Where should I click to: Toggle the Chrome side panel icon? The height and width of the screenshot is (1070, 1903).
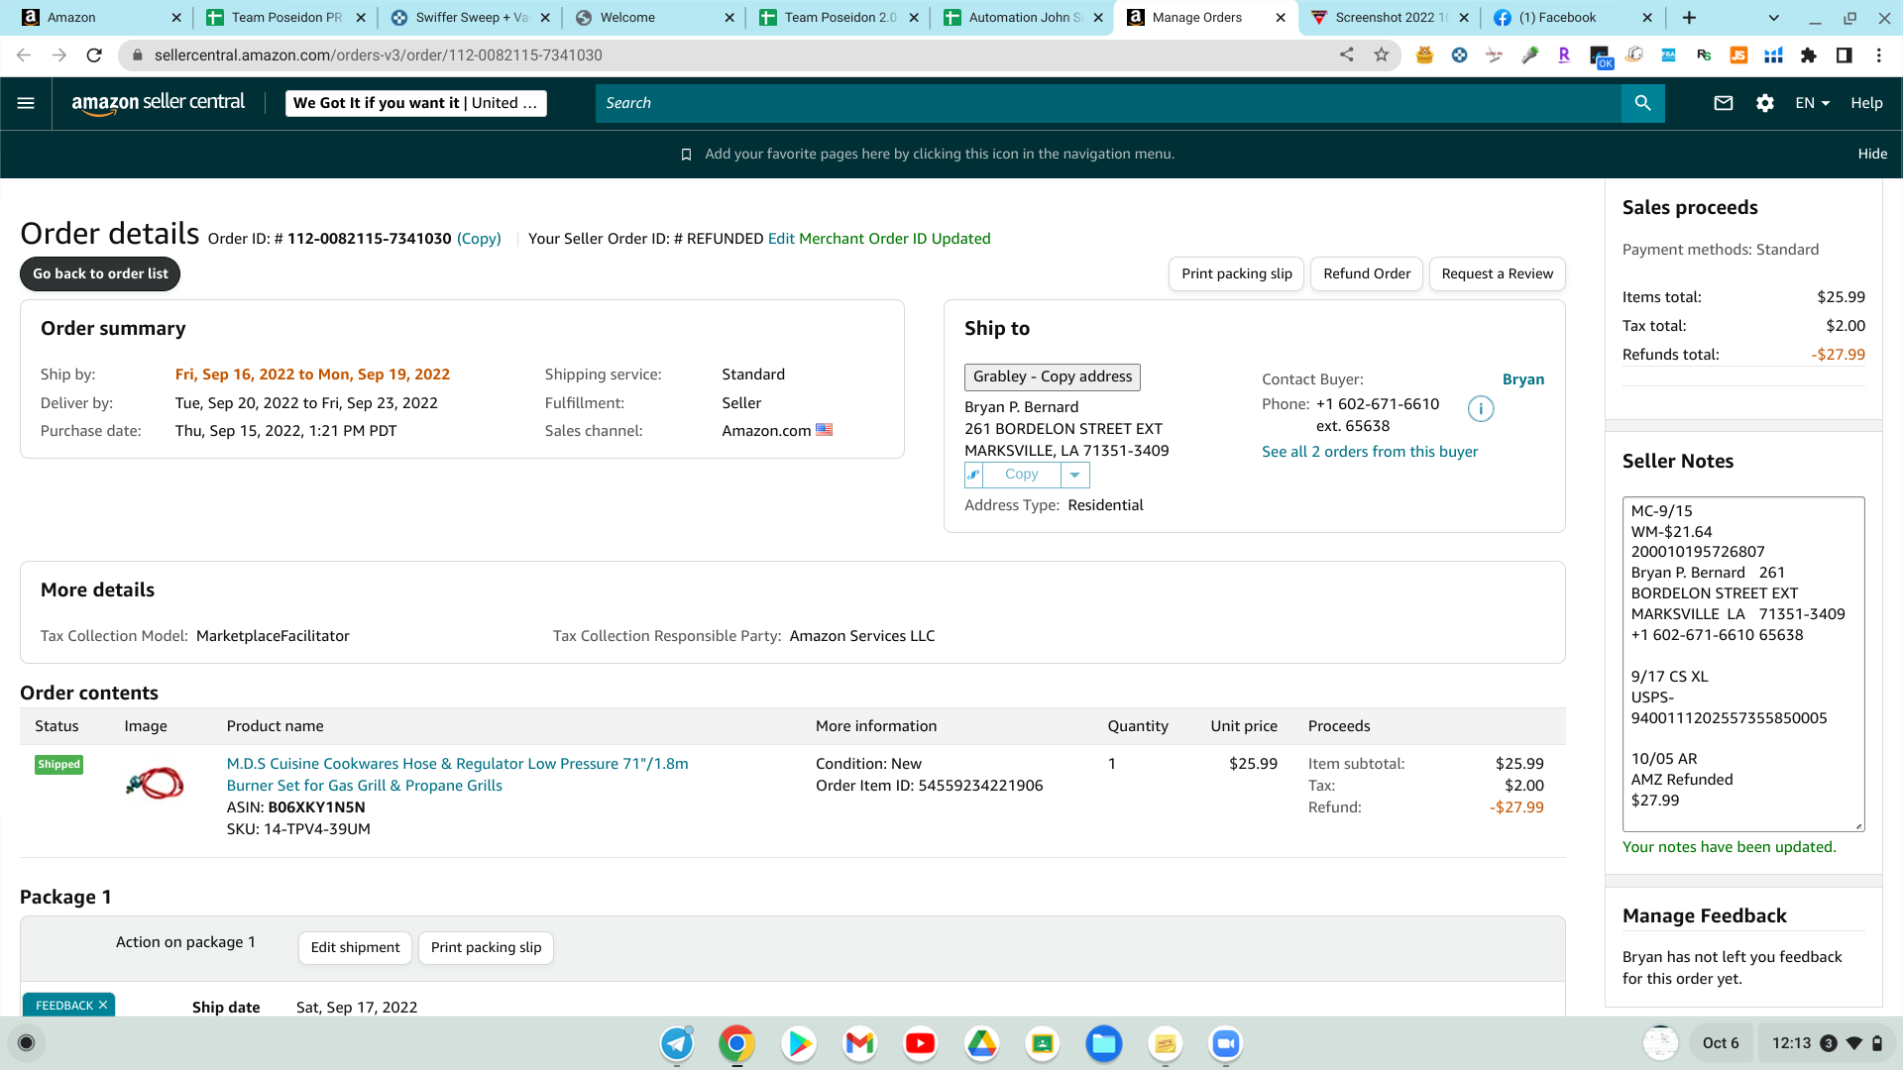tap(1845, 55)
